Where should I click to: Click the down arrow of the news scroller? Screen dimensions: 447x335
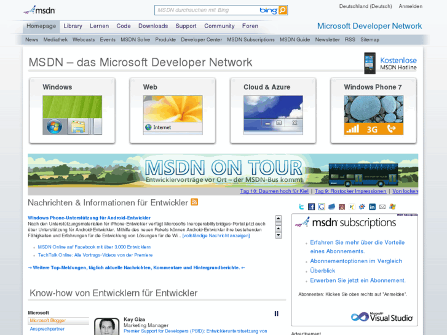tap(279, 235)
